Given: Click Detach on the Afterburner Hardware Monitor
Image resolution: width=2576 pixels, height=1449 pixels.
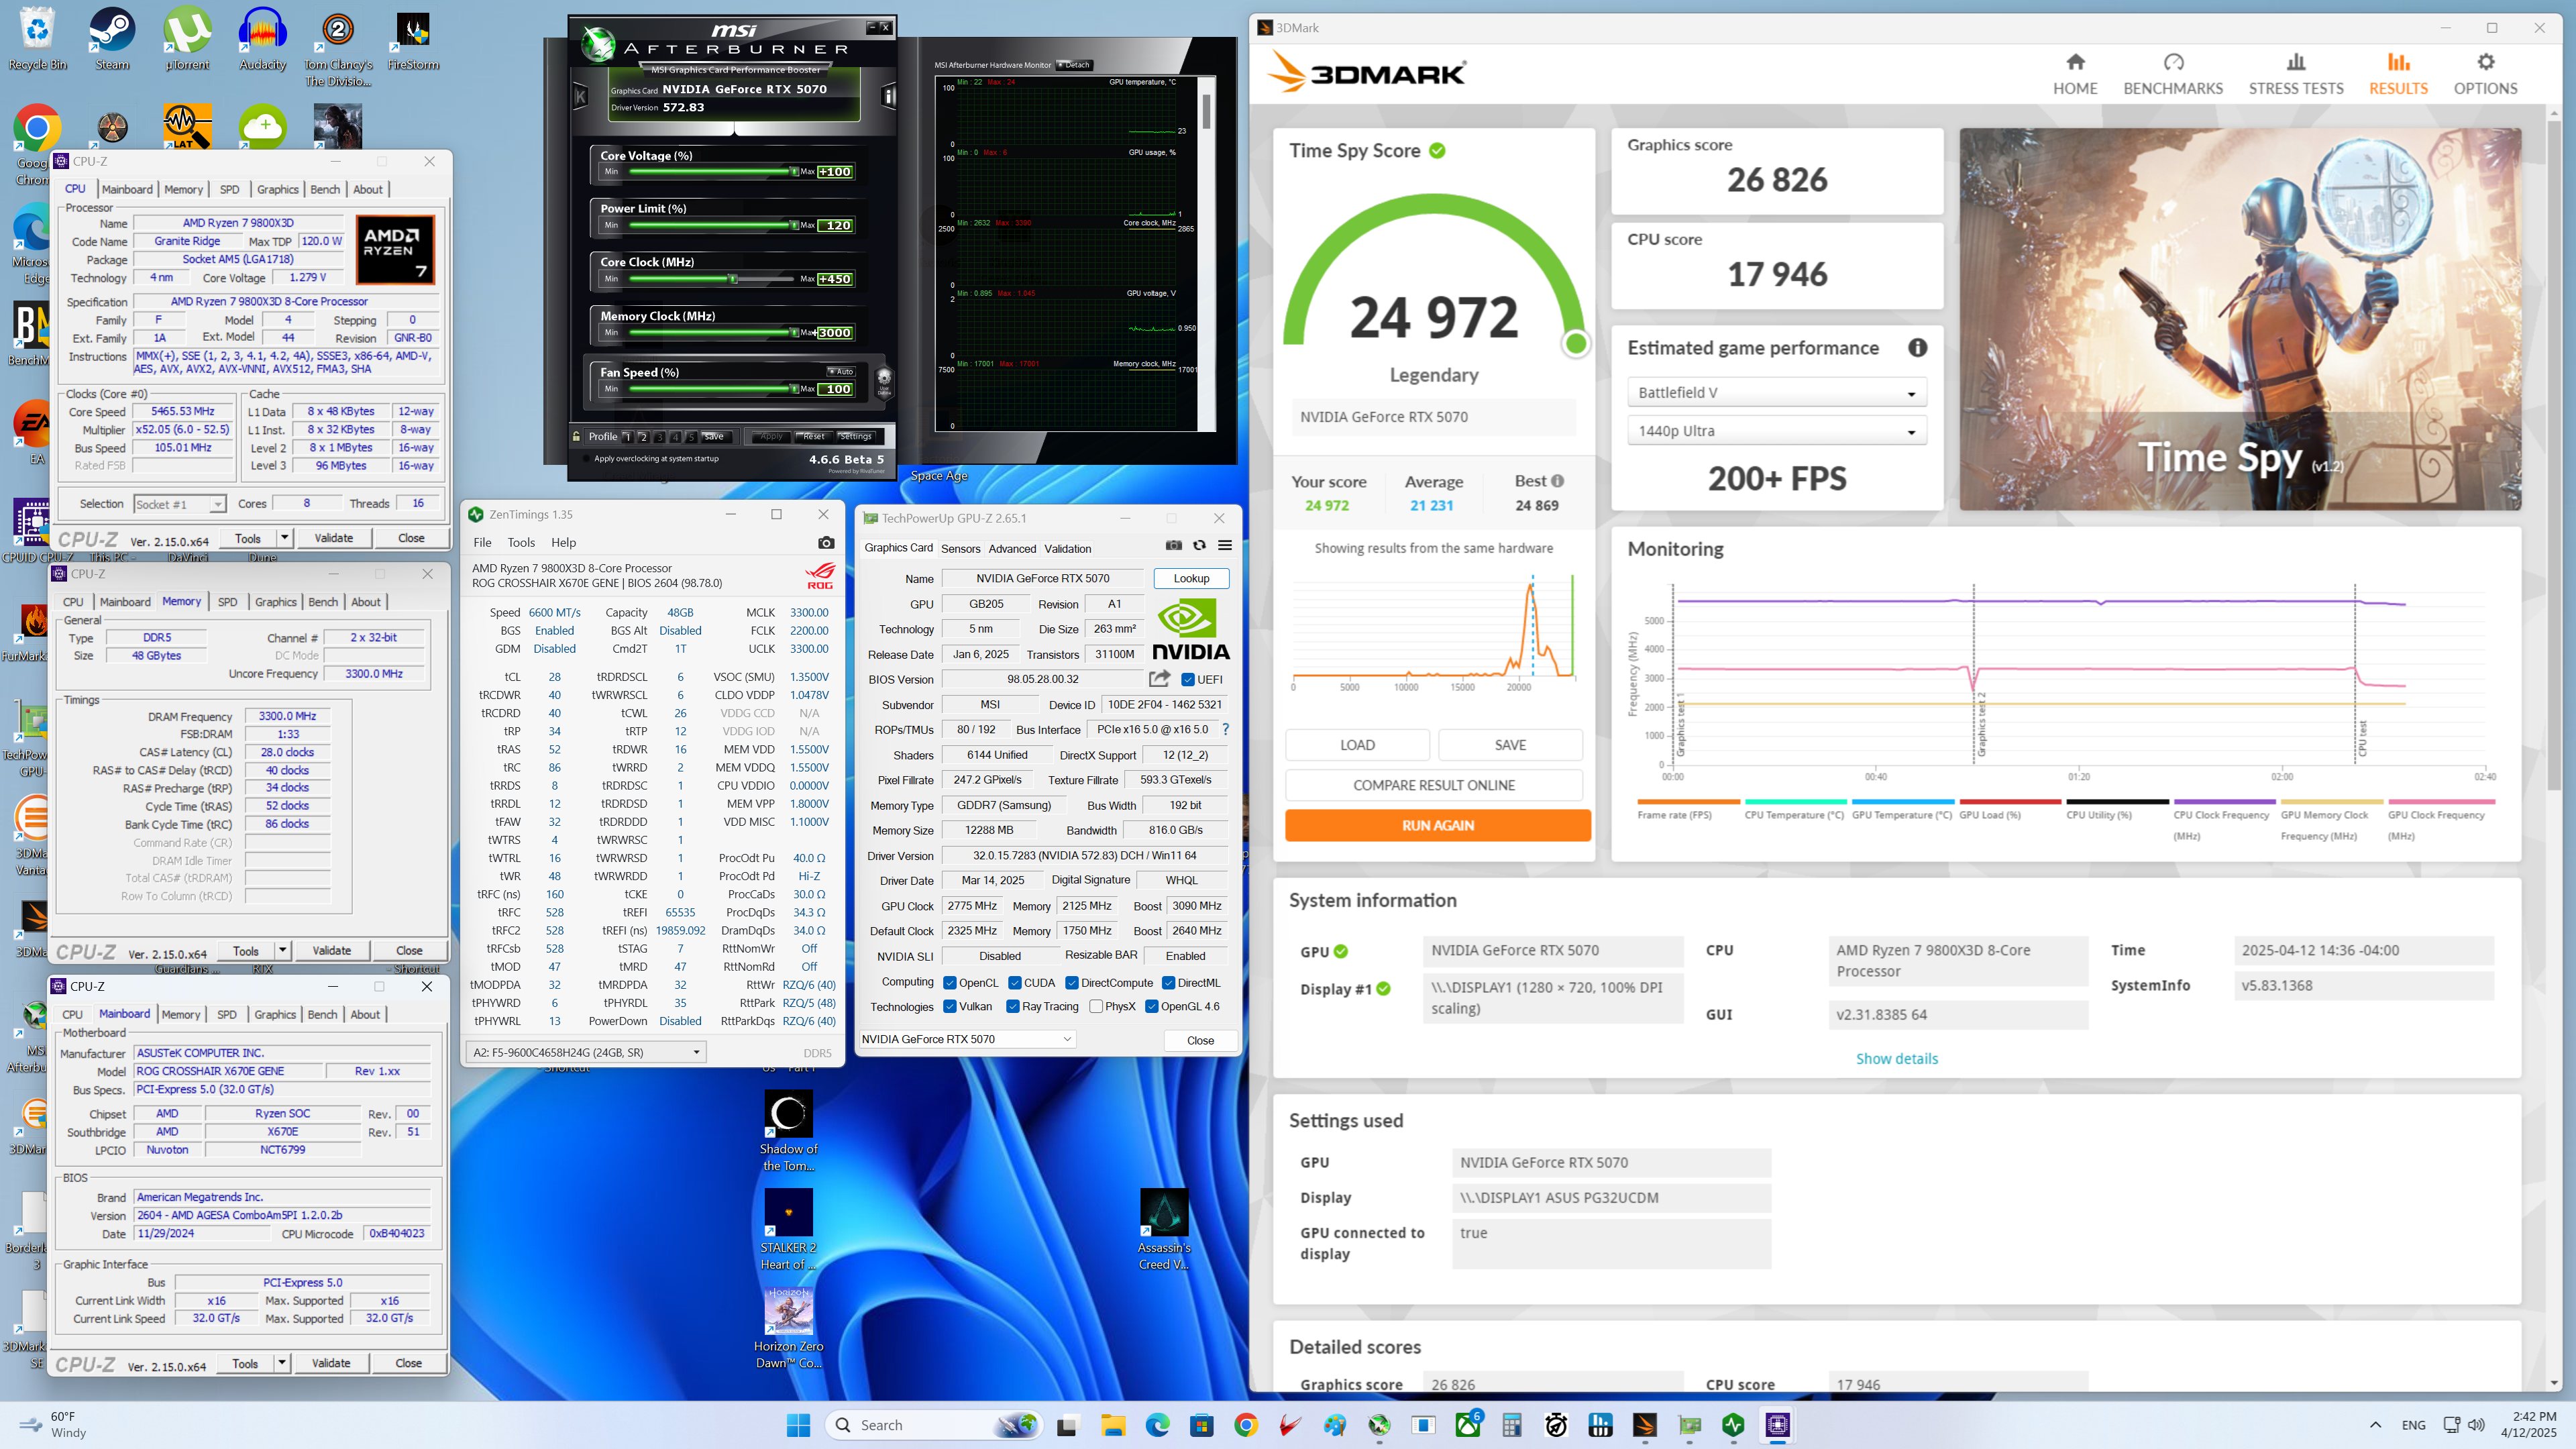Looking at the screenshot, I should click(1075, 65).
